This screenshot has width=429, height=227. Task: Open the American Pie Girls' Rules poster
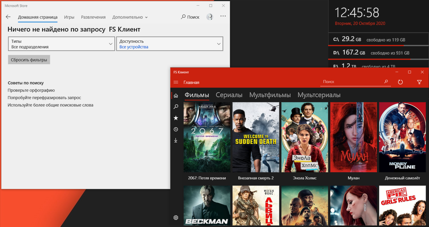[x=403, y=206]
